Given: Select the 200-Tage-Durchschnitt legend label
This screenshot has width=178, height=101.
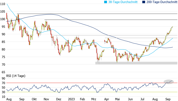Looking at the screenshot, I should click(162, 2).
